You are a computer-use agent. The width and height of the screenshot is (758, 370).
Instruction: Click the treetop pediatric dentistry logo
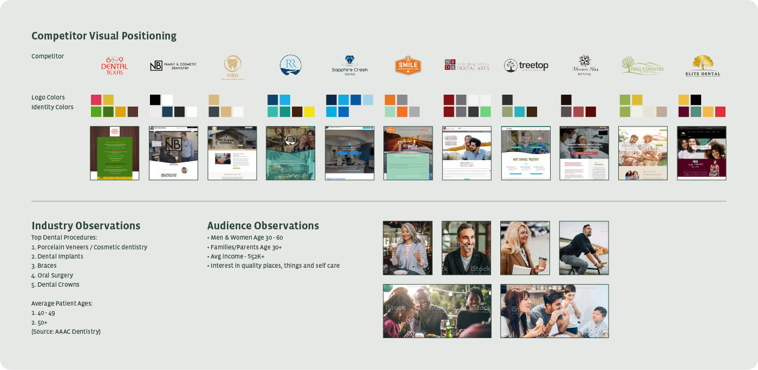[526, 66]
